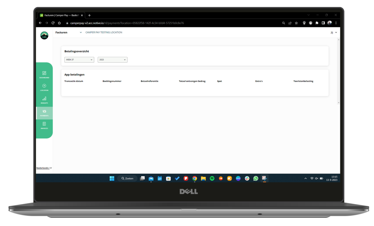Open Spotify from the taskbar
This screenshot has height=226, width=374.
(212, 179)
